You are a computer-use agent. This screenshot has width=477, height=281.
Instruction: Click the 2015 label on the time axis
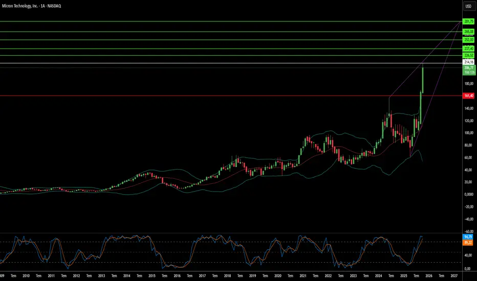[x=152, y=275]
